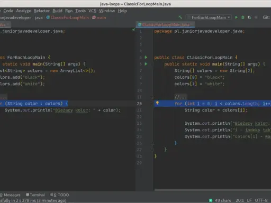Select the ClassicForLoopMain.java editor tab
Screen dimensions: 271x203
pyautogui.click(x=166, y=24)
